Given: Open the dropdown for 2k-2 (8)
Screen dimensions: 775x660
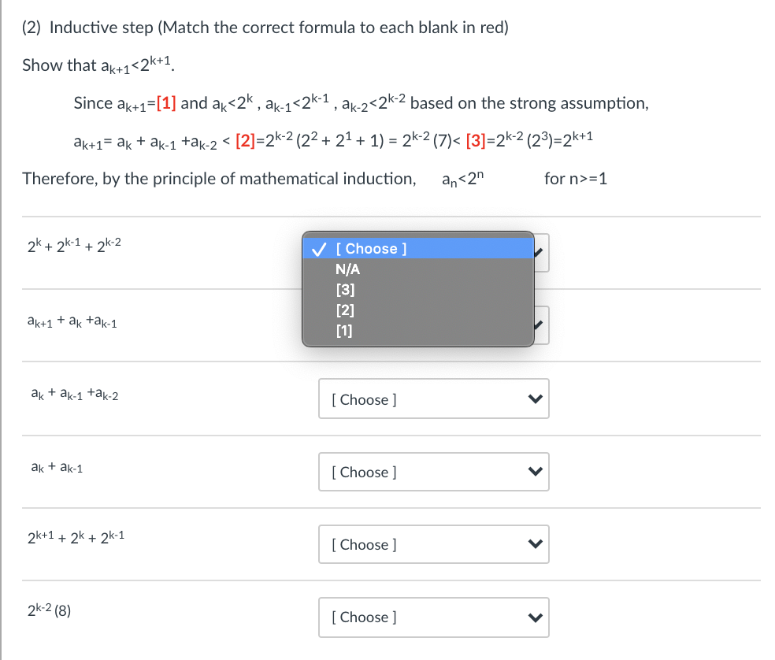Looking at the screenshot, I should point(433,617).
